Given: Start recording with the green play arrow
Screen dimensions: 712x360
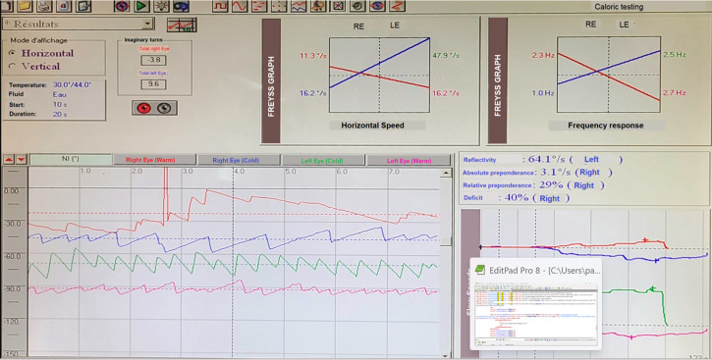Looking at the screenshot, I should (x=141, y=6).
